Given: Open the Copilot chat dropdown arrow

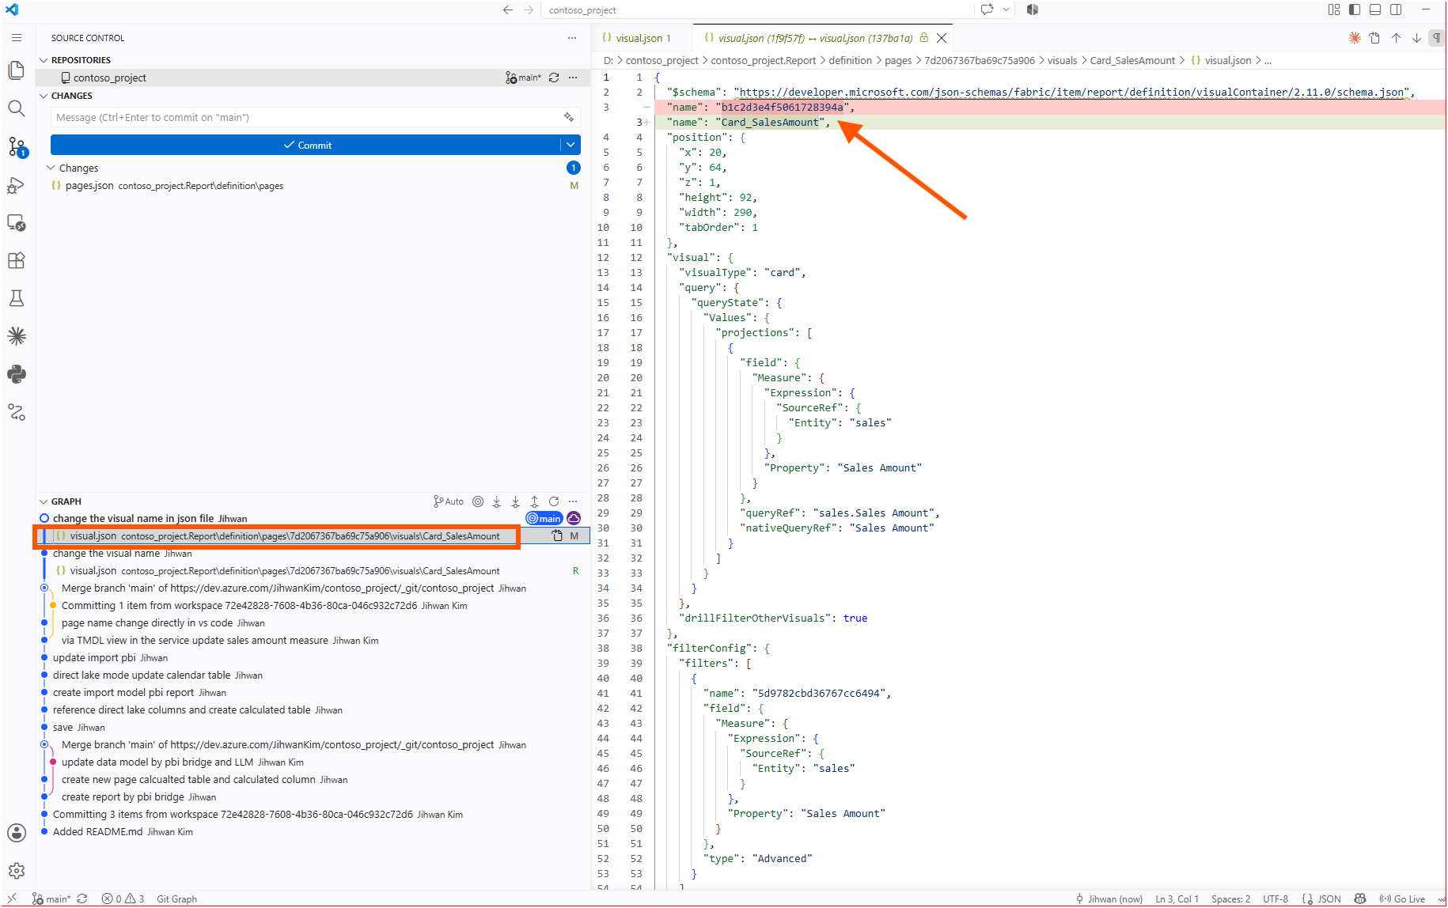Looking at the screenshot, I should [x=1006, y=10].
